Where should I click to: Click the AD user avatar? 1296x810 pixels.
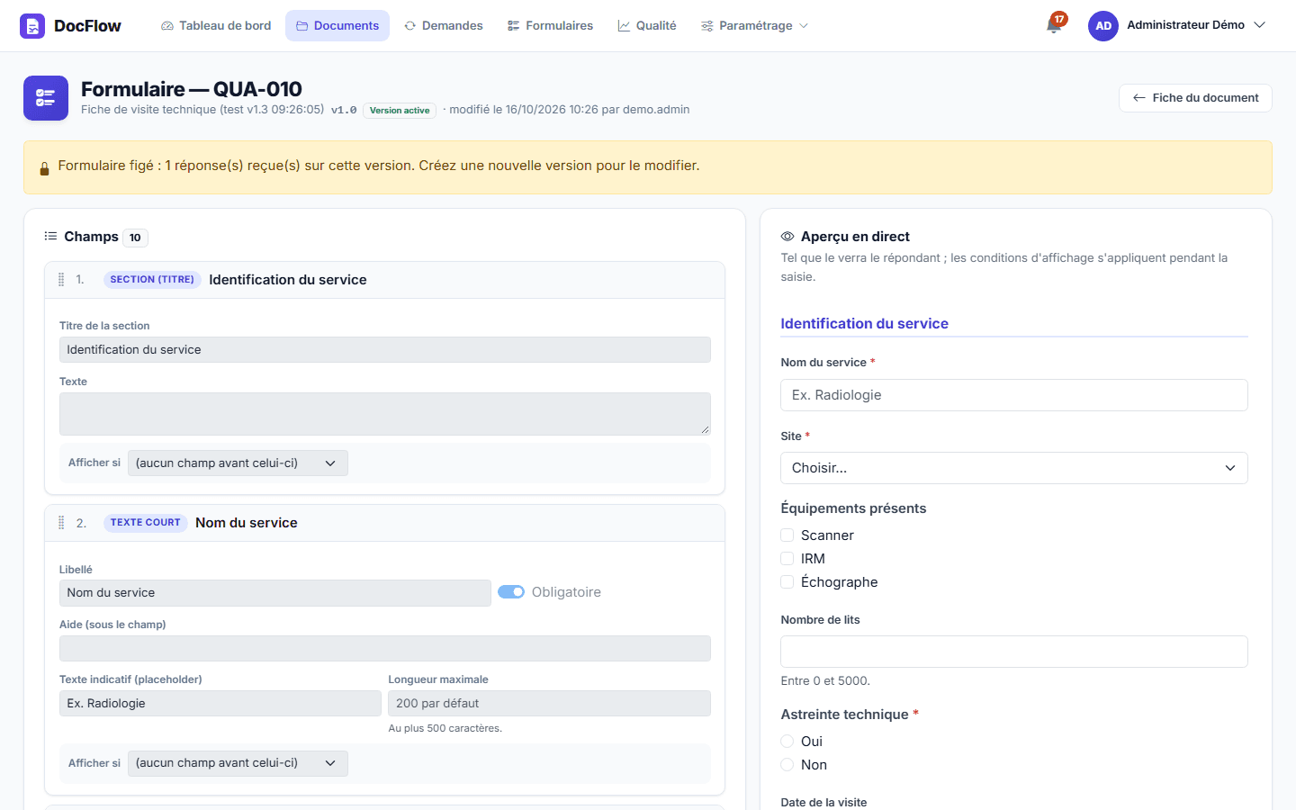[1103, 26]
